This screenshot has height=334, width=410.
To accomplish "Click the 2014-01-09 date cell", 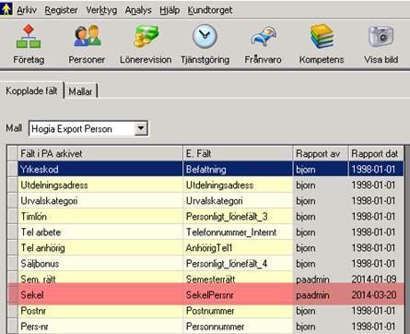I will pos(376,279).
